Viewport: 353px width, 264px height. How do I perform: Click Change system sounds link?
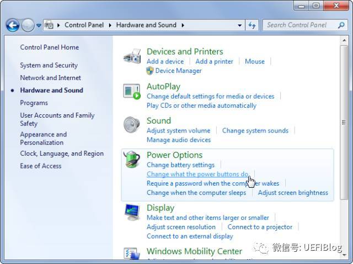tap(255, 130)
